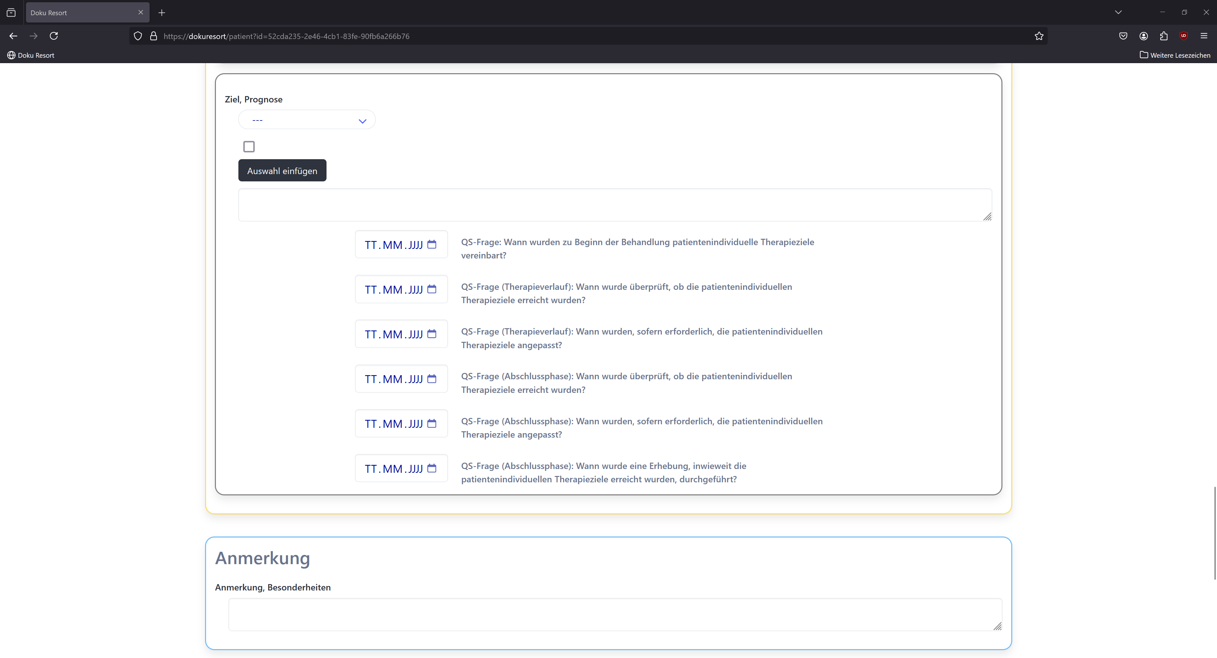The width and height of the screenshot is (1217, 658).
Task: Open the Doku Resort bookmark
Action: [31, 55]
